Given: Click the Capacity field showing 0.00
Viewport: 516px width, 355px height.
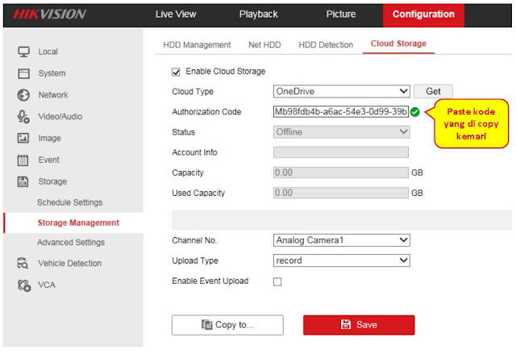Looking at the screenshot, I should [341, 173].
